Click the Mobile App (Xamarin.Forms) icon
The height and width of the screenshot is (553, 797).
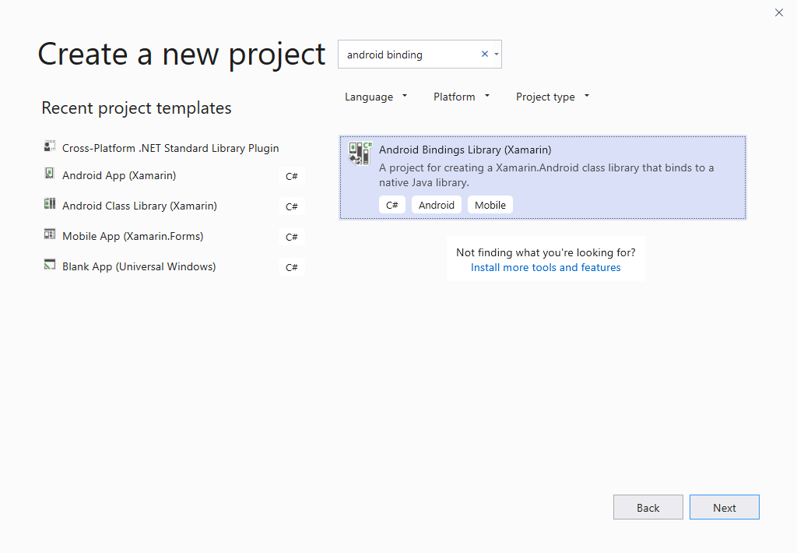(x=50, y=235)
